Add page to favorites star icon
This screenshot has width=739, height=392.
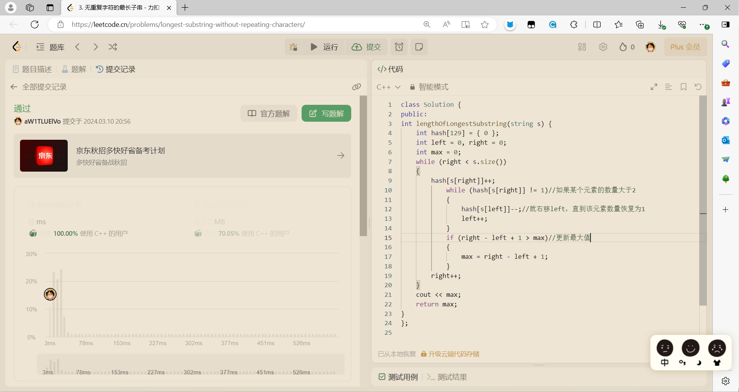(x=485, y=25)
